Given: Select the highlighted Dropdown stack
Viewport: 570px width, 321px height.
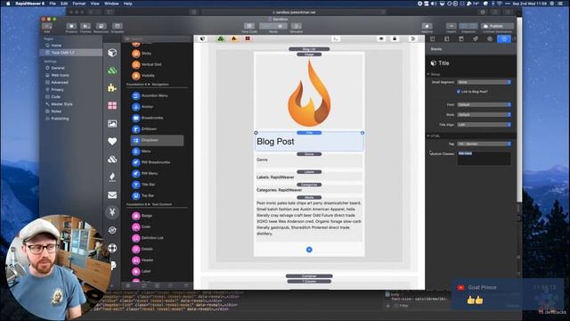Looking at the screenshot, I should pos(157,140).
